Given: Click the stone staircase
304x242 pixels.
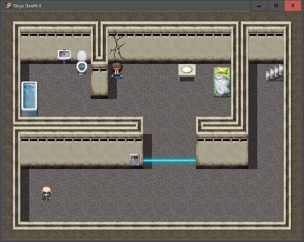Looking at the screenshot, I should (x=275, y=73).
